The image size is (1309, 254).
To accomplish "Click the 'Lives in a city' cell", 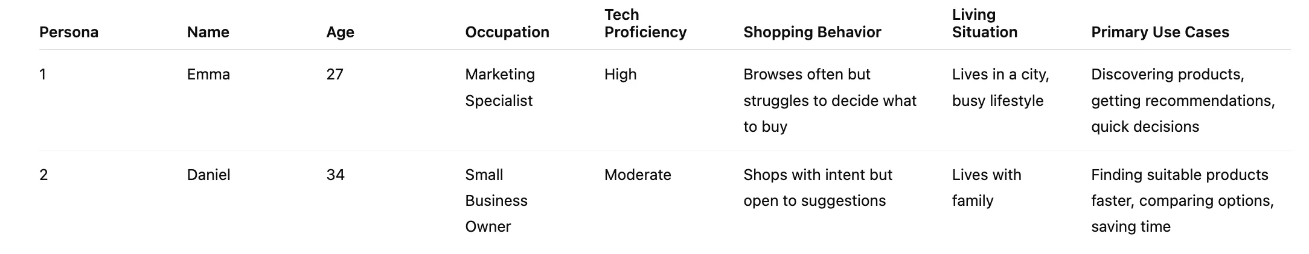I will (1000, 87).
